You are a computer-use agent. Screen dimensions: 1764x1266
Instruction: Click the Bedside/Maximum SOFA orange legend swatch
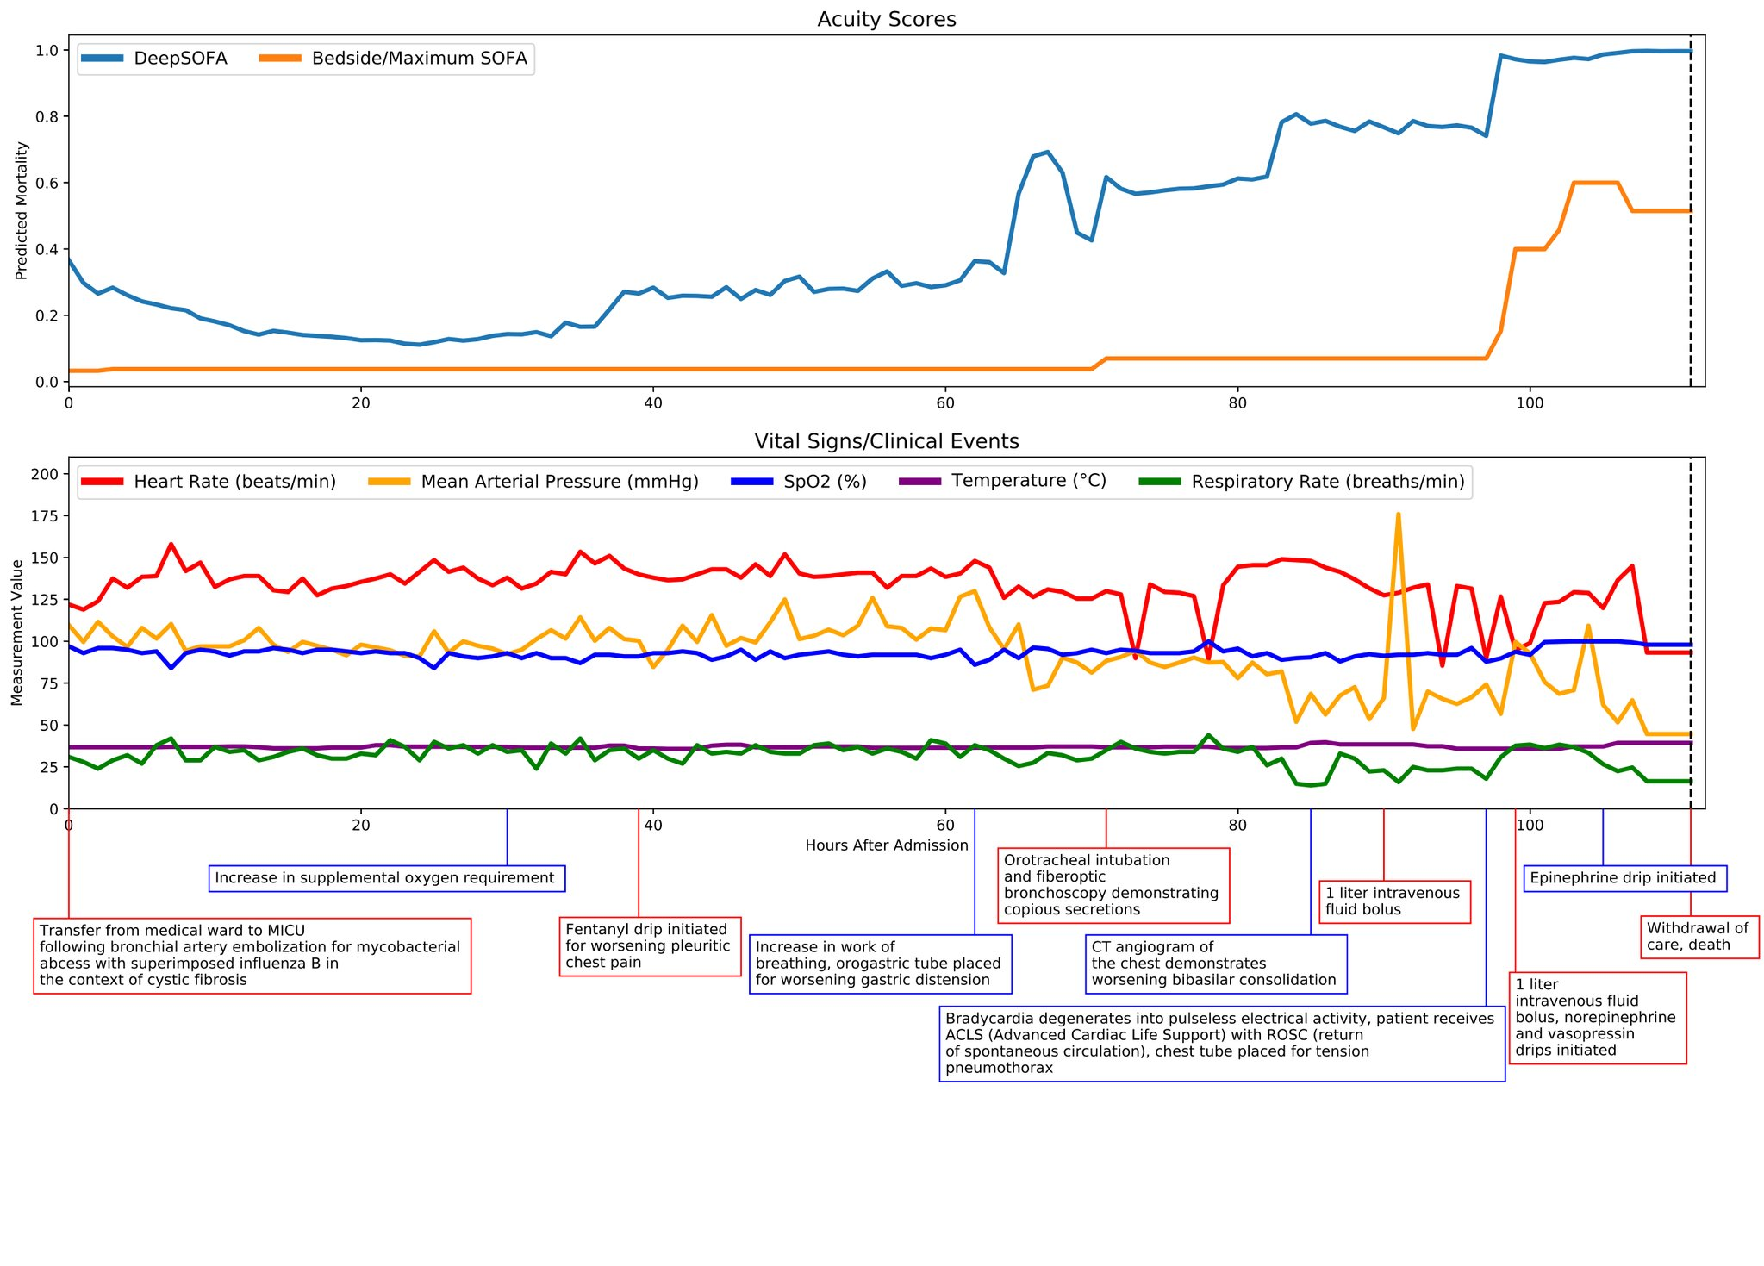(x=282, y=59)
